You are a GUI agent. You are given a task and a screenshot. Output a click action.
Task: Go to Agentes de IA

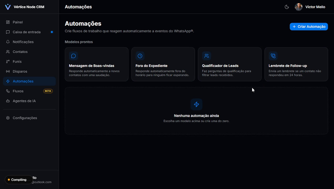(29, 101)
